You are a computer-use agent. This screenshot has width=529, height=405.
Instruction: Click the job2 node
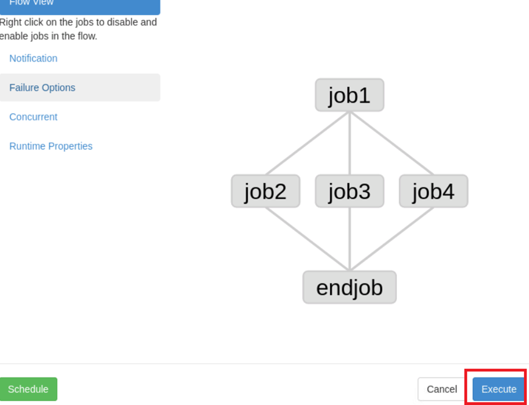(x=265, y=192)
